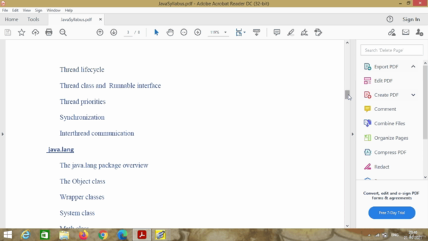Click the document scrollbar up arrow

(347, 43)
